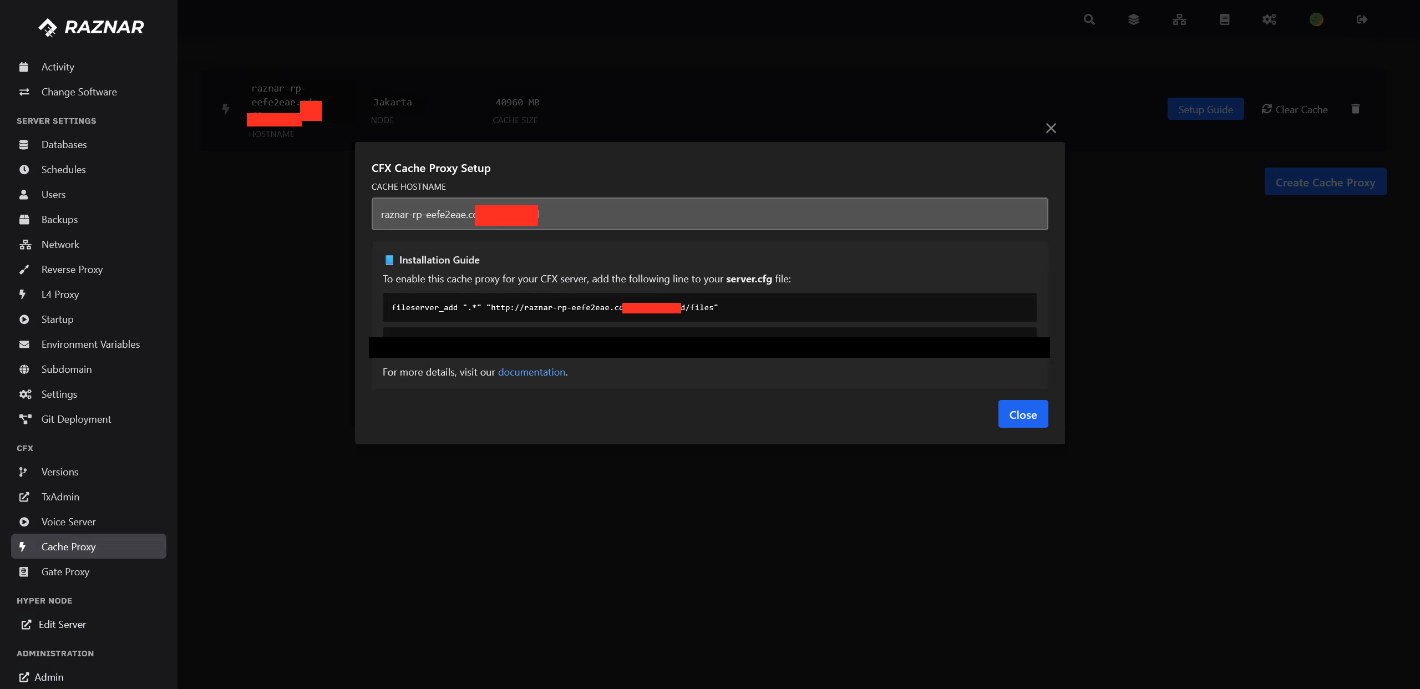Screen dimensions: 1420x689
Task: Click the Subdomain globe icon
Action: pos(24,369)
